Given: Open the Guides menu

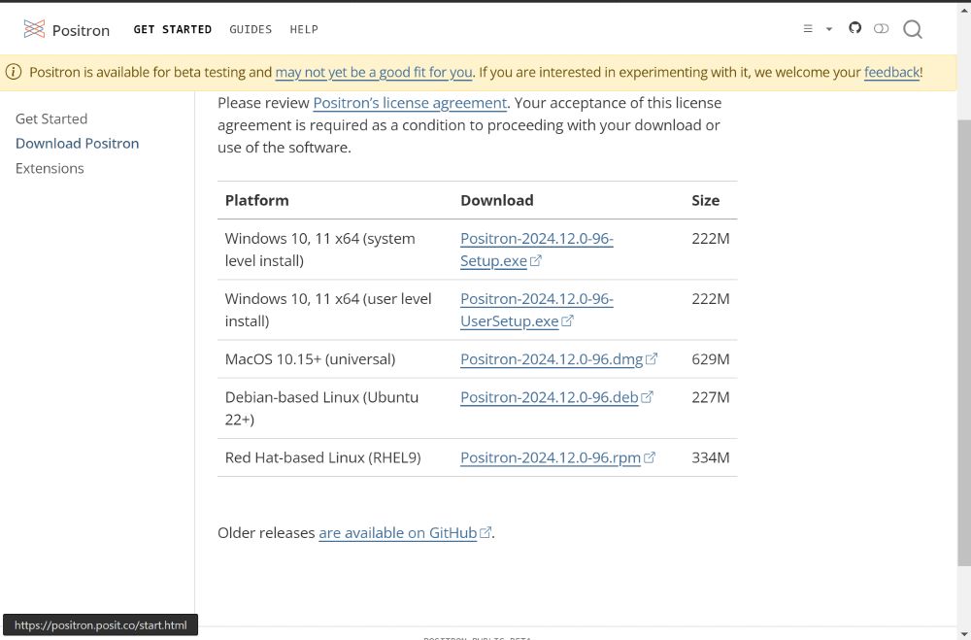Looking at the screenshot, I should [251, 29].
